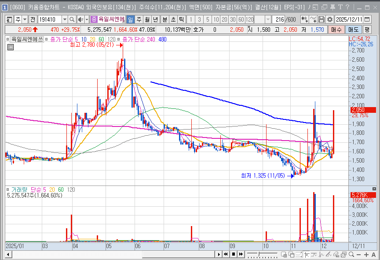
Task: Select the 년 yearly period
Action: click(155, 19)
